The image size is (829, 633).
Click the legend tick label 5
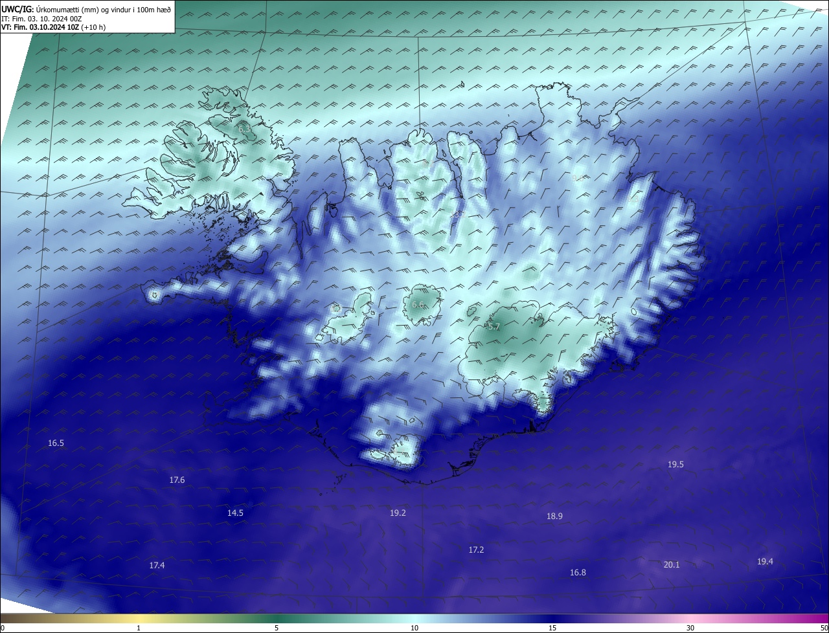(277, 628)
